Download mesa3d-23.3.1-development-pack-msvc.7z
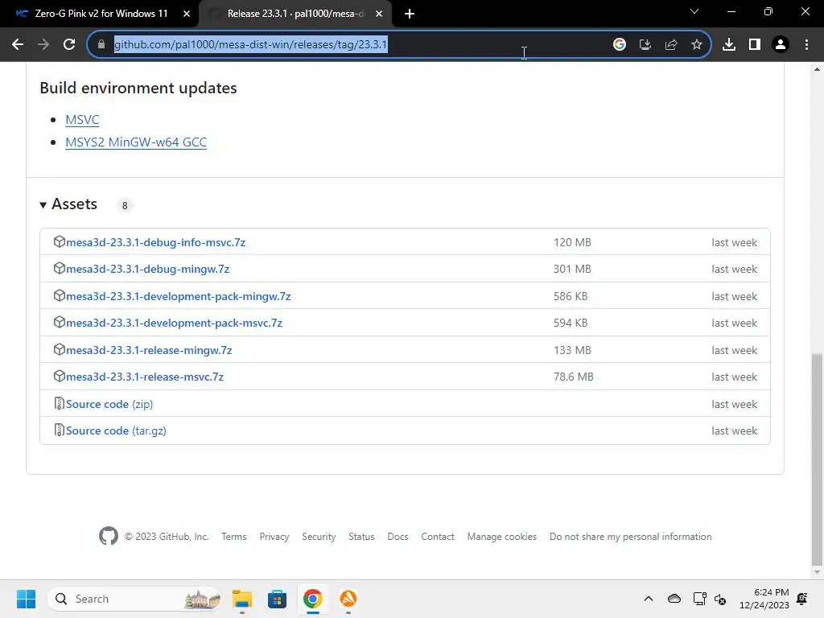 [174, 323]
